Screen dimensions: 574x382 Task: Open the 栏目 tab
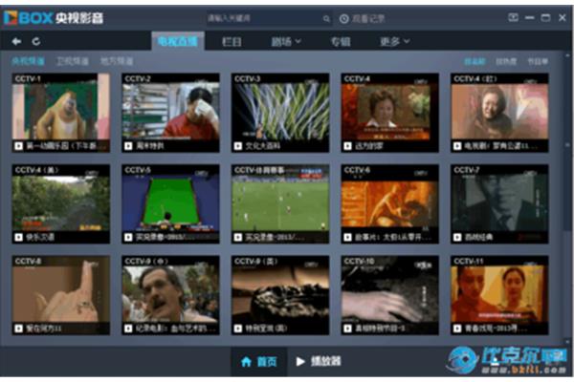pyautogui.click(x=232, y=42)
